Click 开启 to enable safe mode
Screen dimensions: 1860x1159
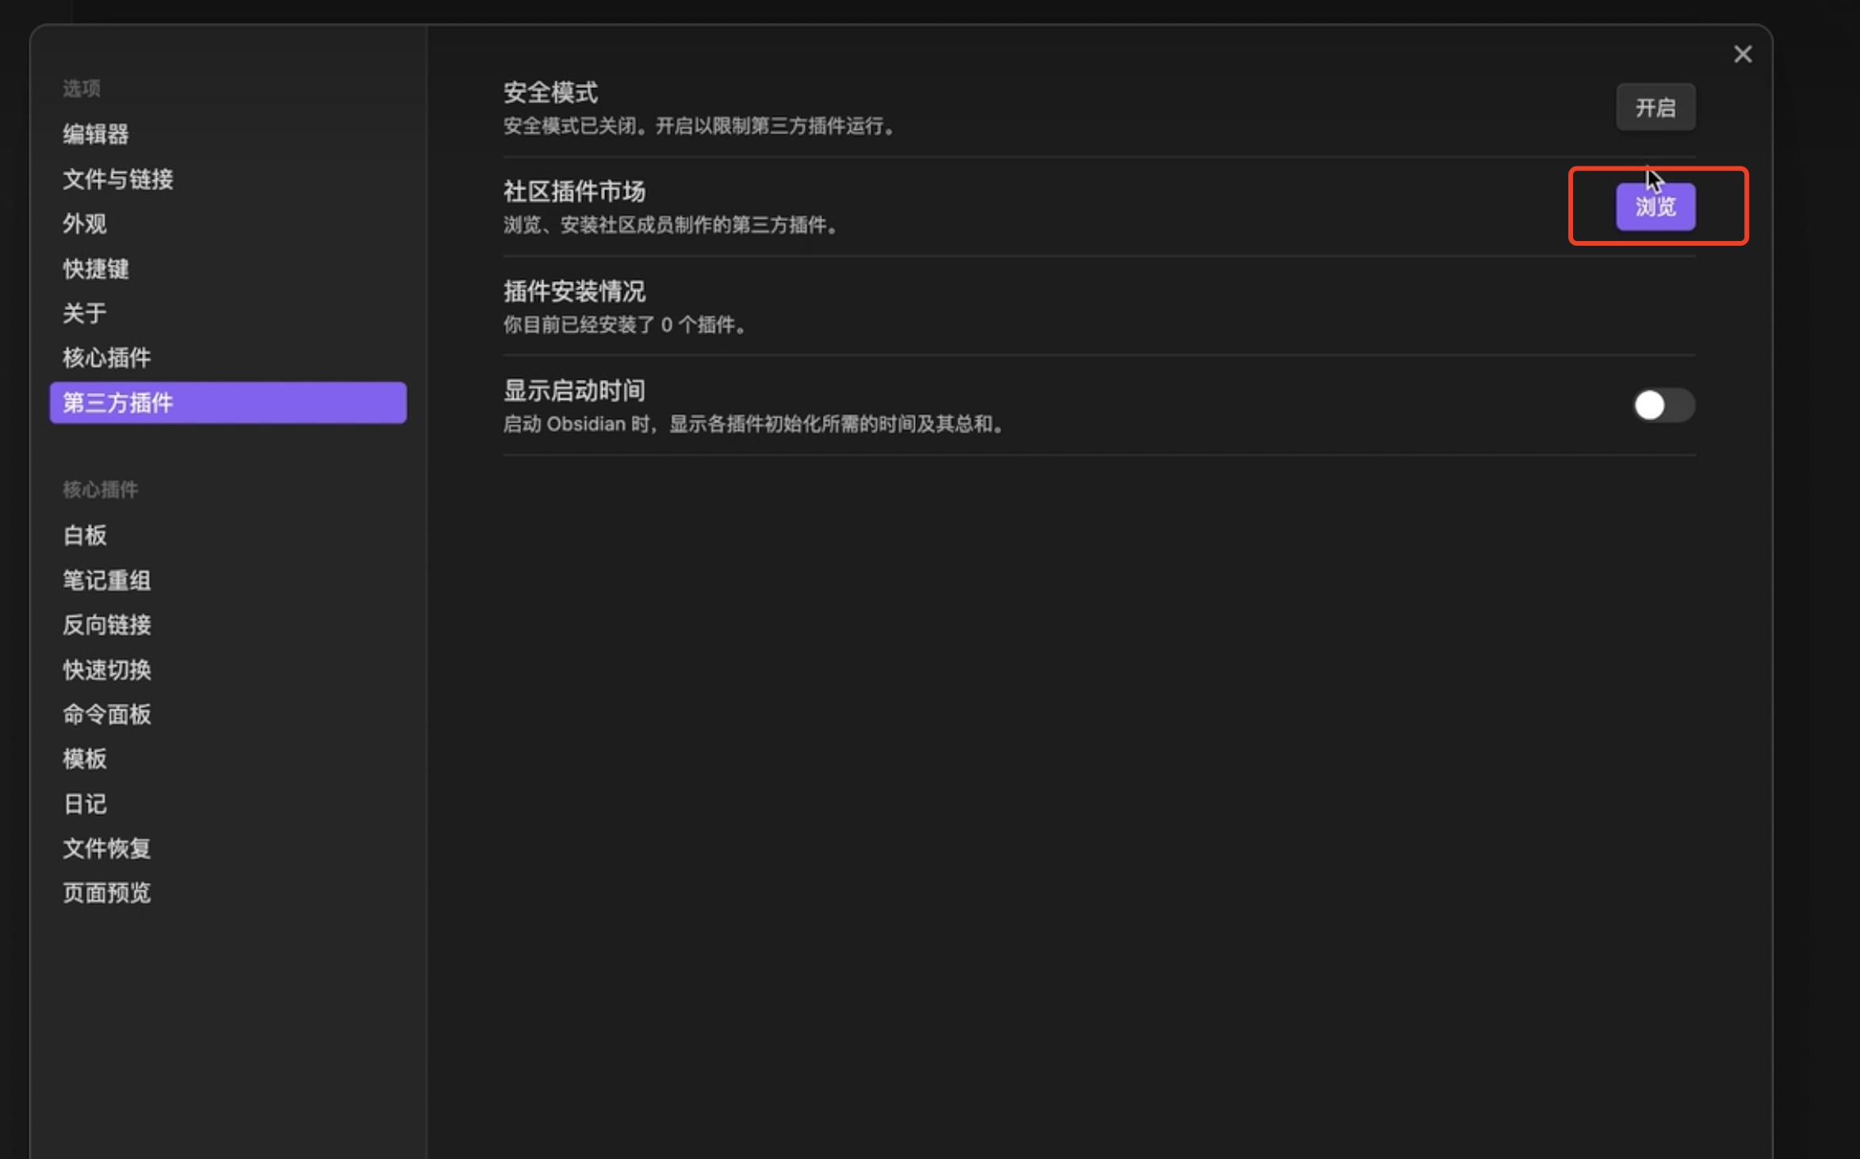click(x=1655, y=107)
